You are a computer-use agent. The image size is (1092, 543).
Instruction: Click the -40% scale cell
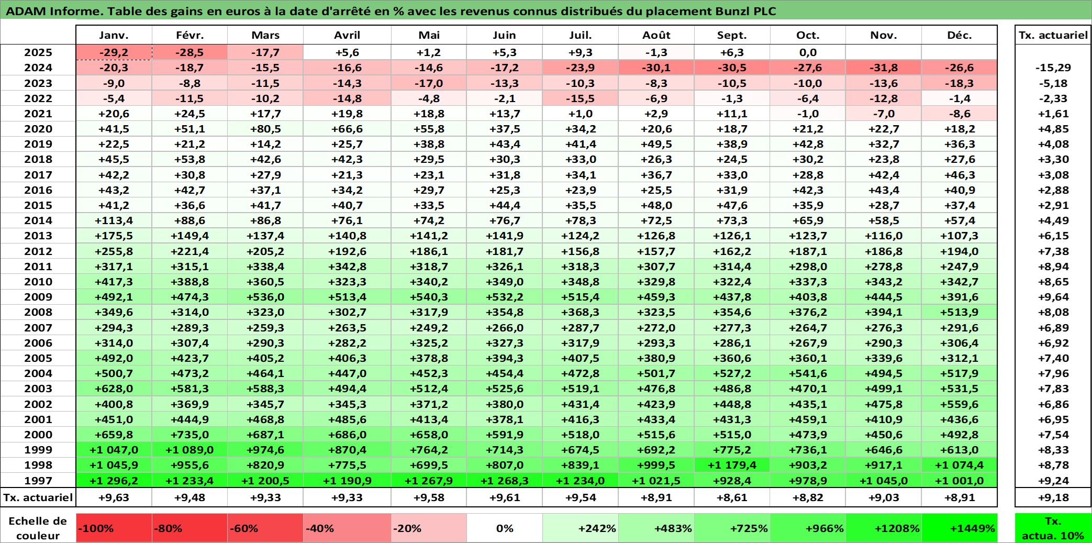coord(347,528)
